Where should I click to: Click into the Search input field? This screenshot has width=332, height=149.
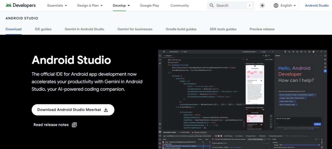229,5
